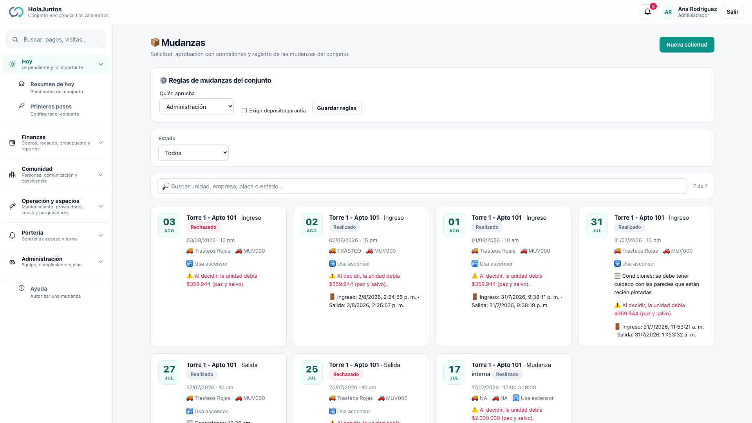Click the bell icon beside Portería
752x423 pixels.
pos(13,235)
